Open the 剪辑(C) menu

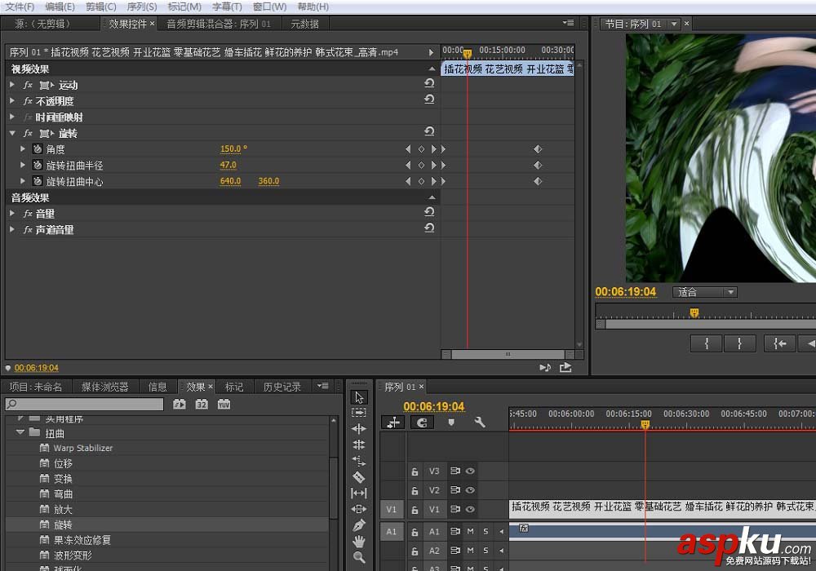click(101, 7)
